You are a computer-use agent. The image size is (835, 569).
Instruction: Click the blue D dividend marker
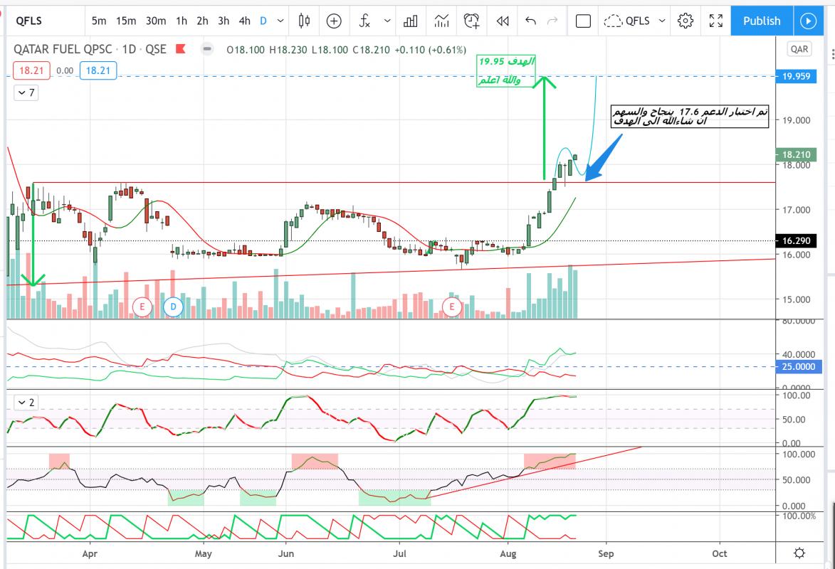(173, 307)
